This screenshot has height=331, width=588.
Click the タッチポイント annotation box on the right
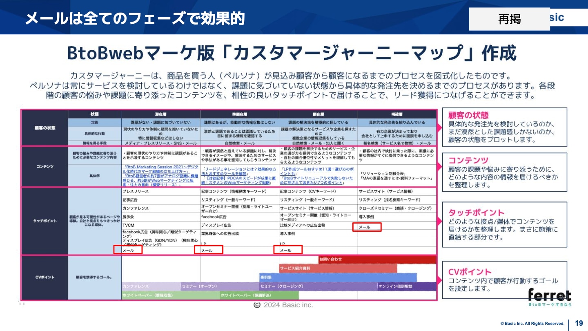pos(505,221)
